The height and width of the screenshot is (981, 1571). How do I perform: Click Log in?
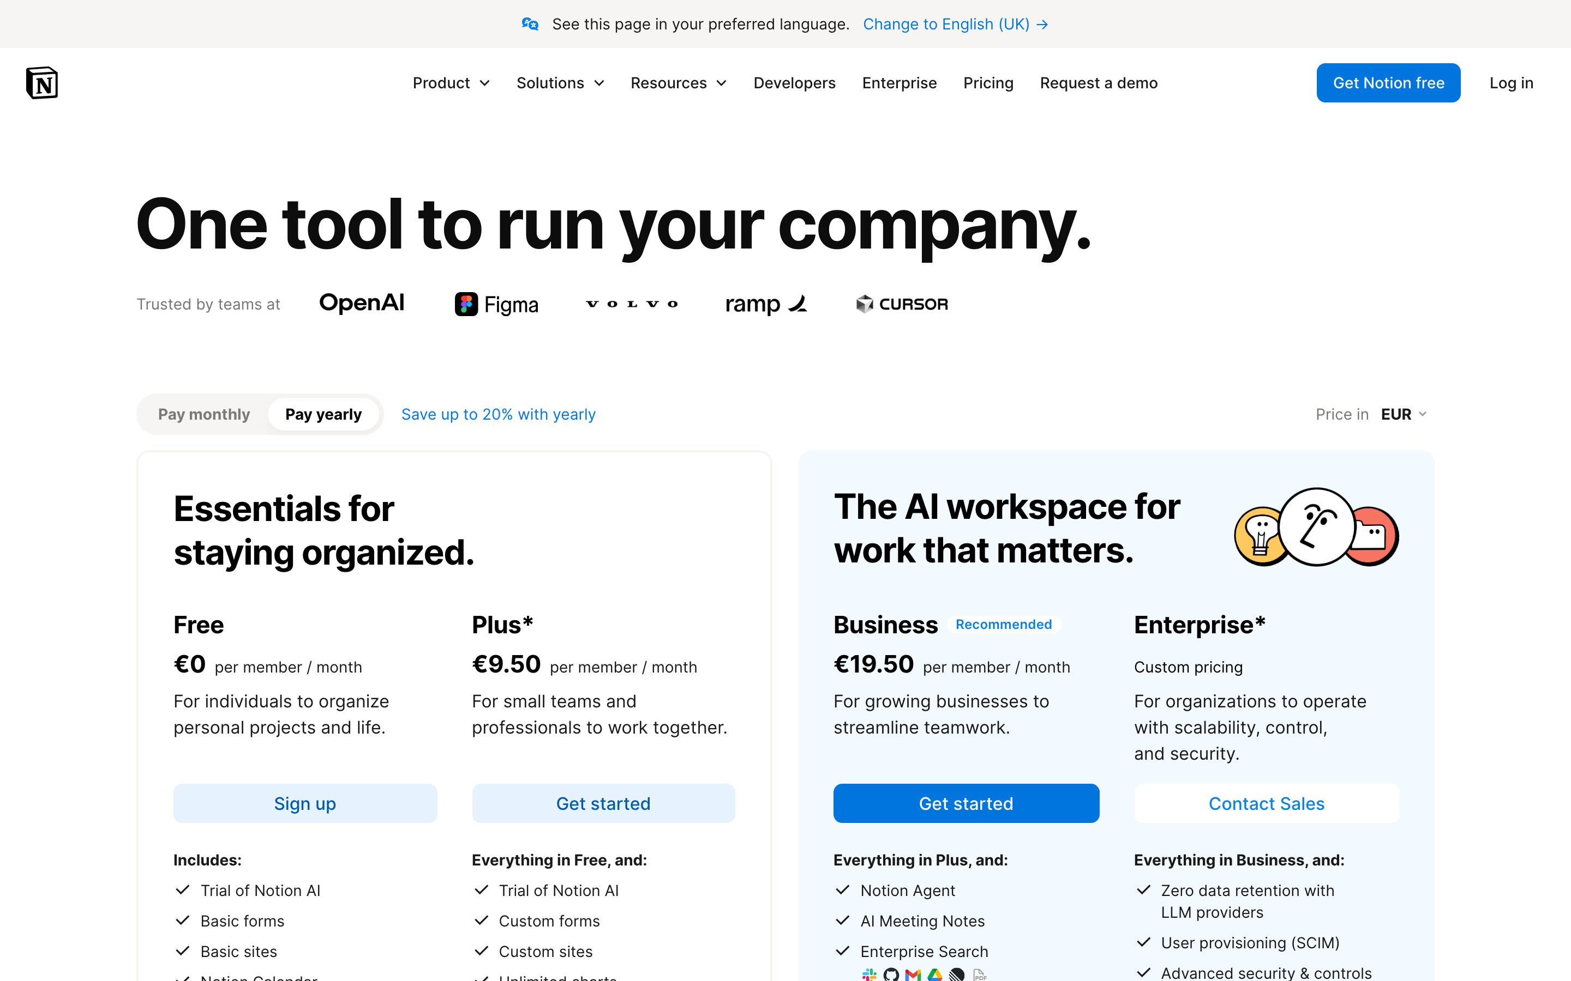coord(1512,83)
